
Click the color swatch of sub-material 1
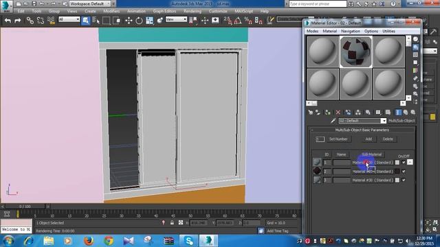(x=397, y=163)
